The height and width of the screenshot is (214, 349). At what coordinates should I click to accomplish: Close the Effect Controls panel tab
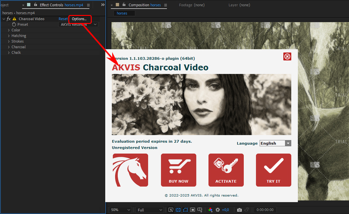[23, 5]
